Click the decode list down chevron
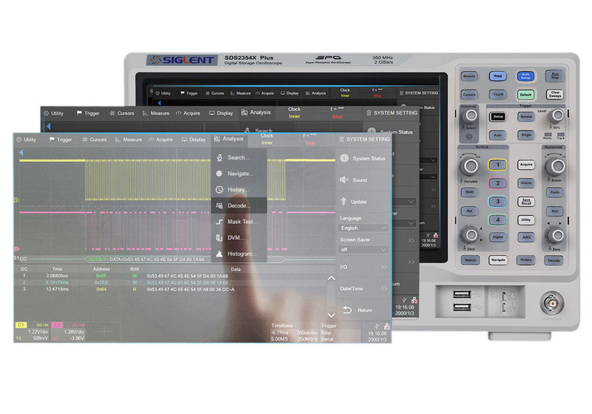This screenshot has height=414, width=592. (331, 315)
